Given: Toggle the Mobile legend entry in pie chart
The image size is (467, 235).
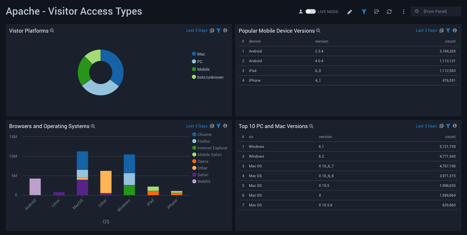Looking at the screenshot, I should pyautogui.click(x=203, y=69).
